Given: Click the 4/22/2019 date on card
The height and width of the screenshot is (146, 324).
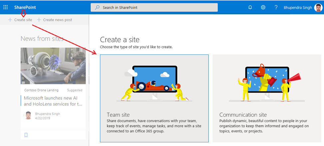Looking at the screenshot, I should 43,118.
